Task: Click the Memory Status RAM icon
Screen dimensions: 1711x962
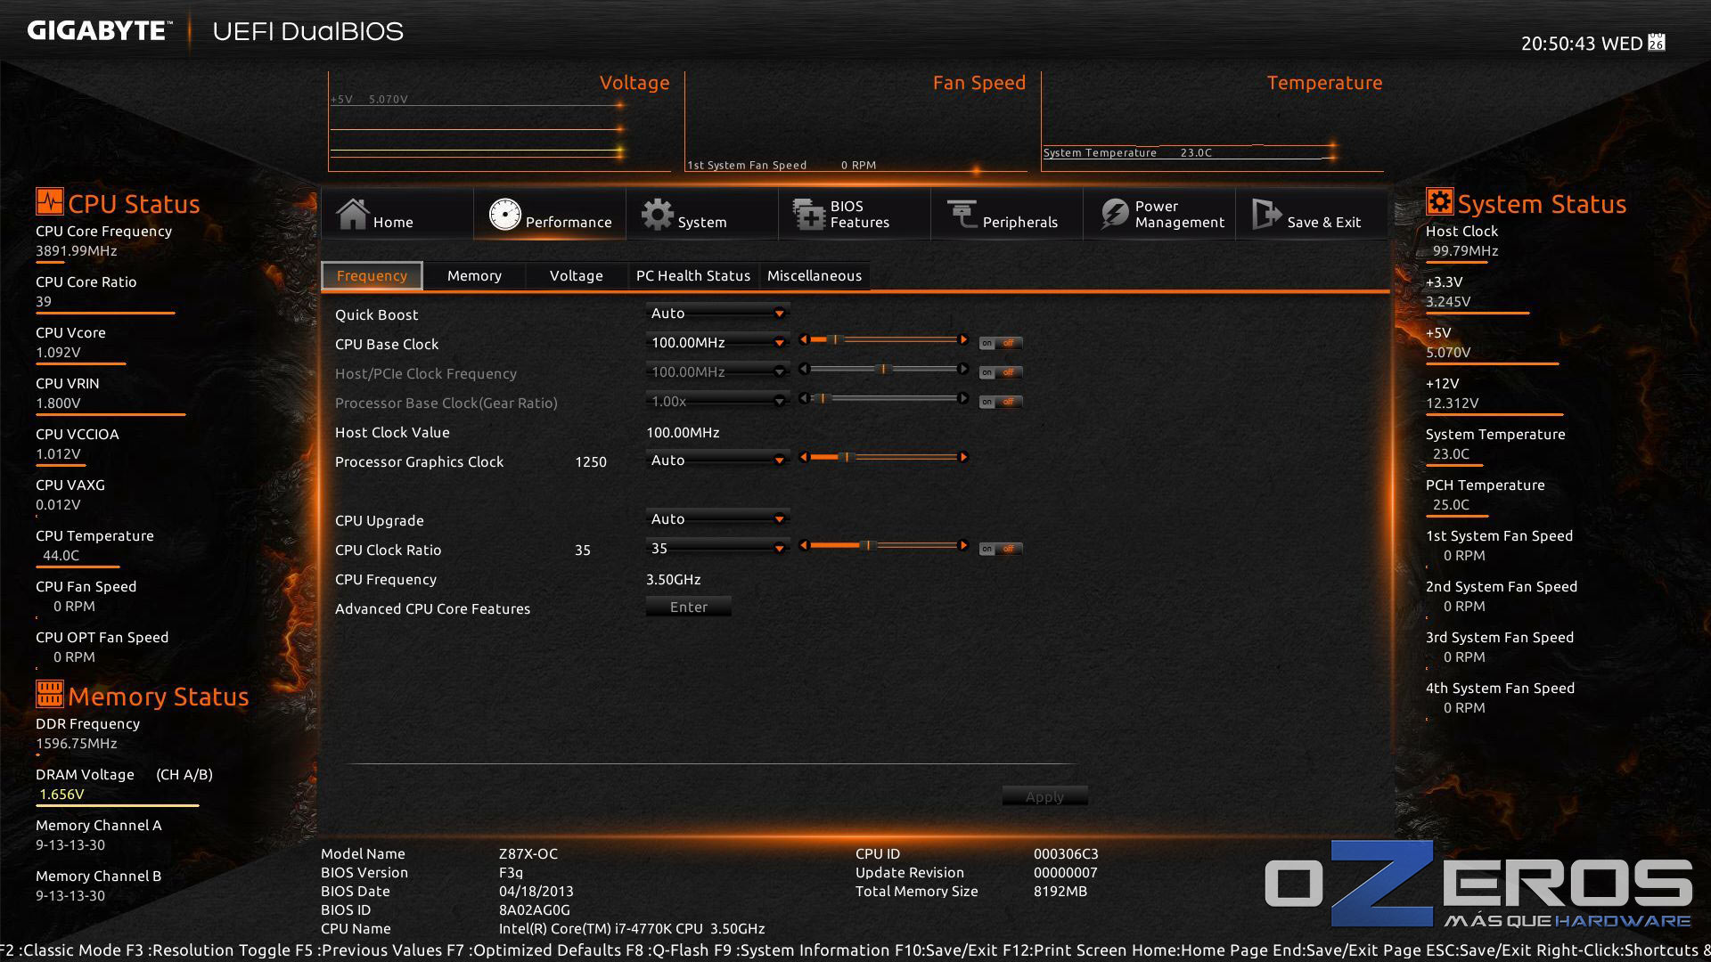Action: [x=50, y=693]
